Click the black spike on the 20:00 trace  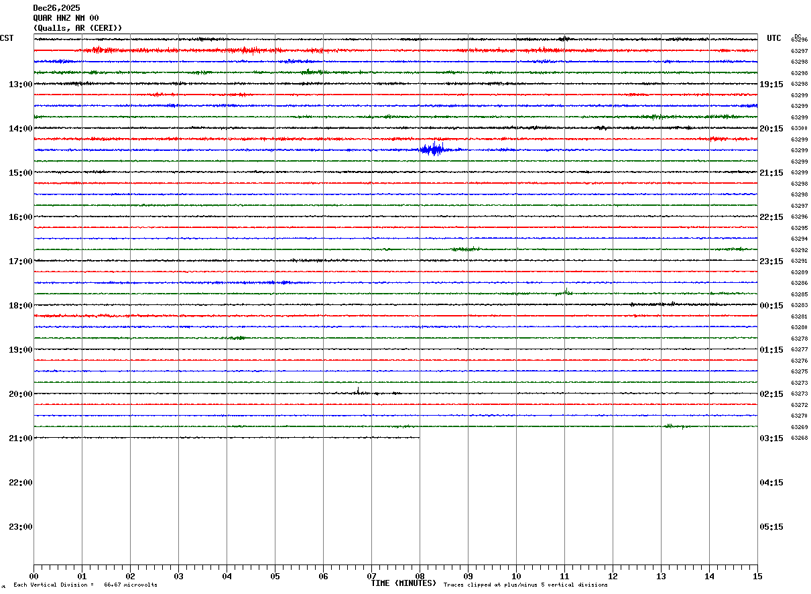point(358,391)
